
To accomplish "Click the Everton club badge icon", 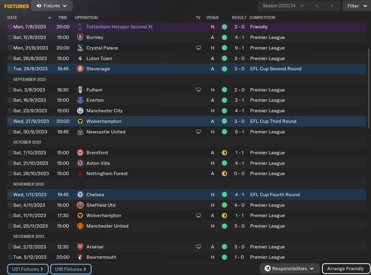I will (x=80, y=100).
